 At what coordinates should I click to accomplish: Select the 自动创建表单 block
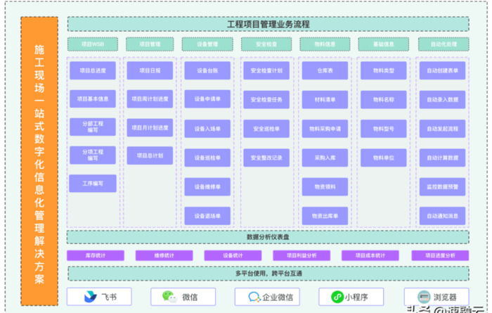pos(442,70)
